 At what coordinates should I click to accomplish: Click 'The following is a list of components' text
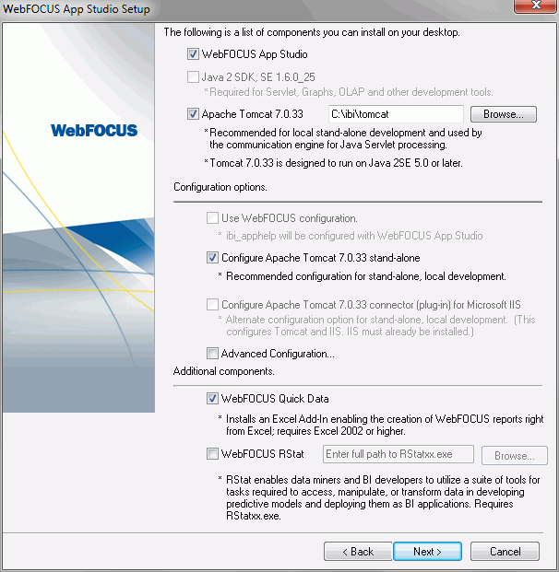(x=312, y=32)
